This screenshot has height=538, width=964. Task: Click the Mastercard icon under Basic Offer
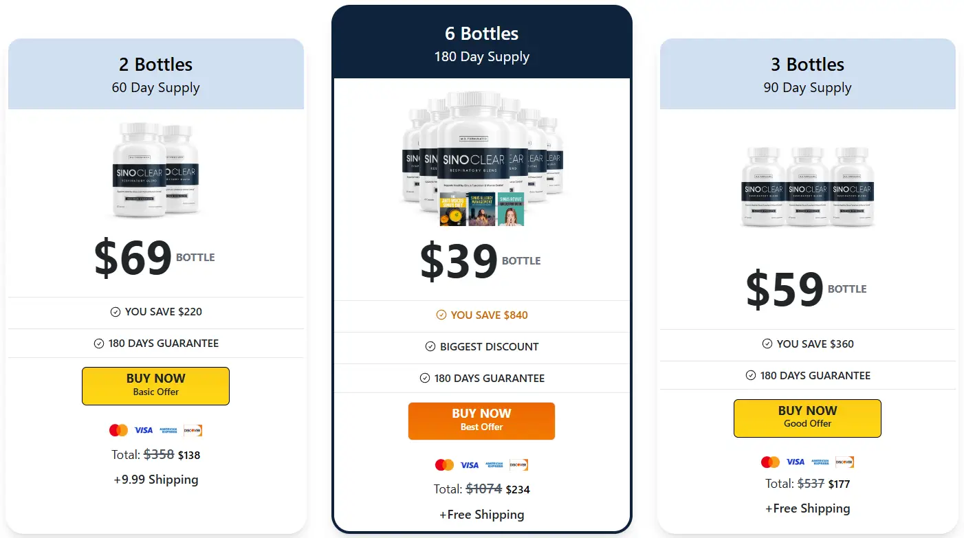tap(118, 429)
